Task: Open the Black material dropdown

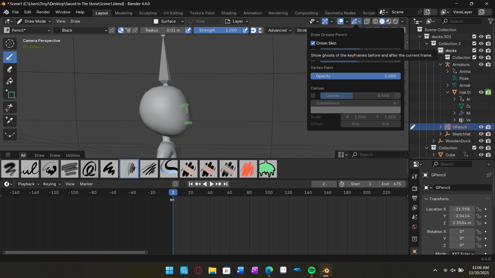Action: pos(81,30)
